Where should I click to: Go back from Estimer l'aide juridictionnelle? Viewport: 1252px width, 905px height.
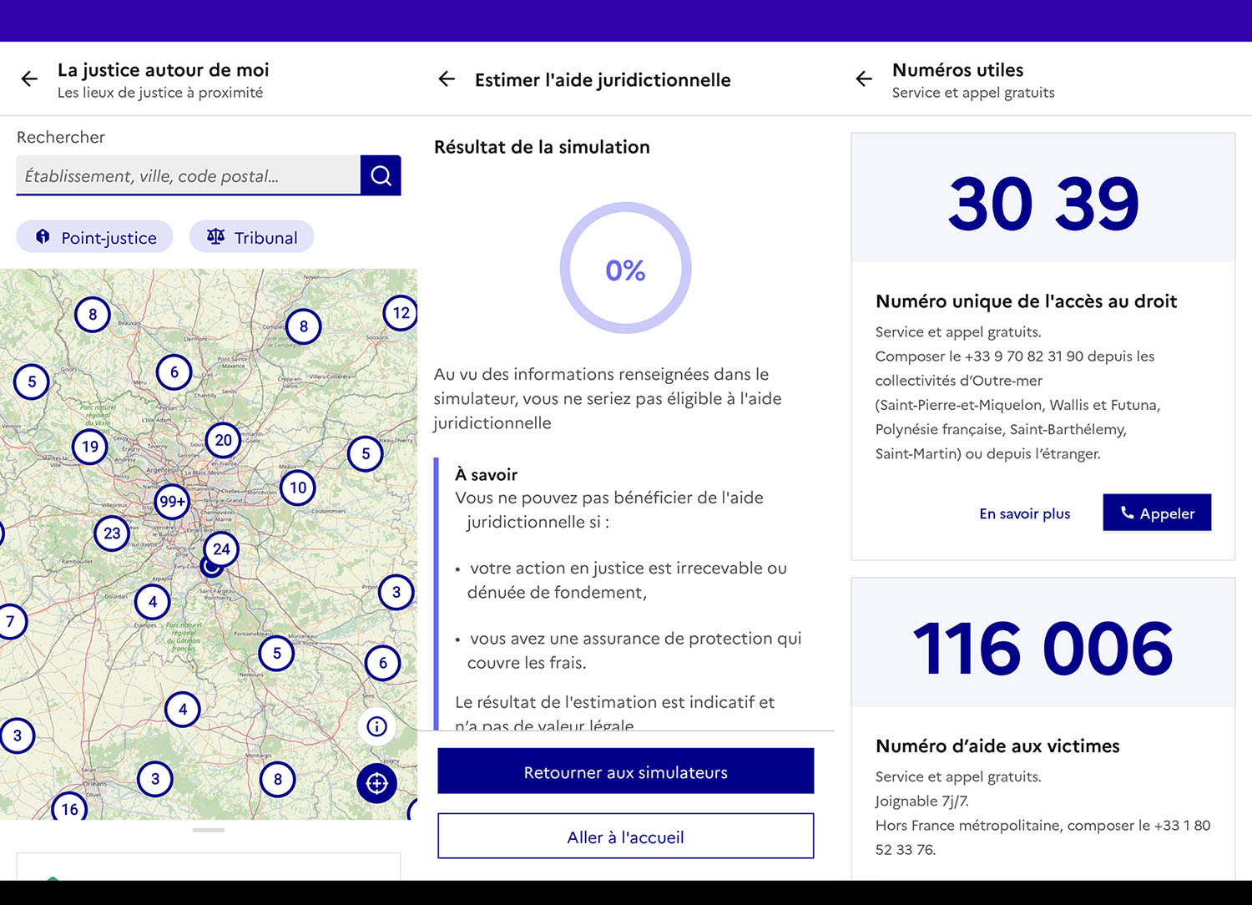[x=447, y=79]
